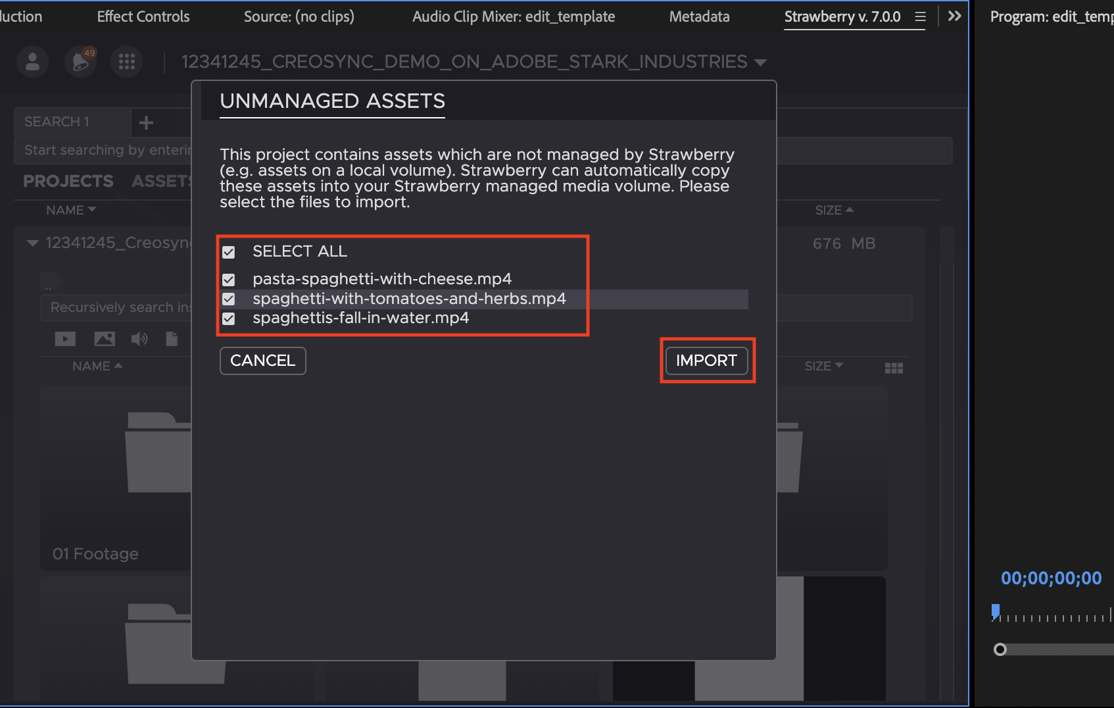Image resolution: width=1114 pixels, height=708 pixels.
Task: Switch to the Effect Controls tab
Action: pos(143,16)
